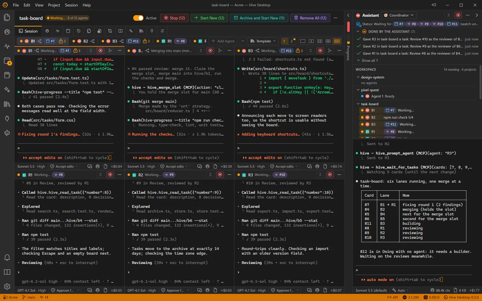Expand the Show all 7 list
The image size is (482, 301).
(x=367, y=61)
